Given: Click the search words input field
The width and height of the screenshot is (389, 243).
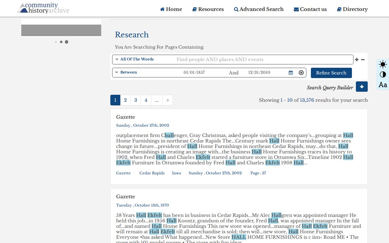Looking at the screenshot, I should pyautogui.click(x=263, y=60).
